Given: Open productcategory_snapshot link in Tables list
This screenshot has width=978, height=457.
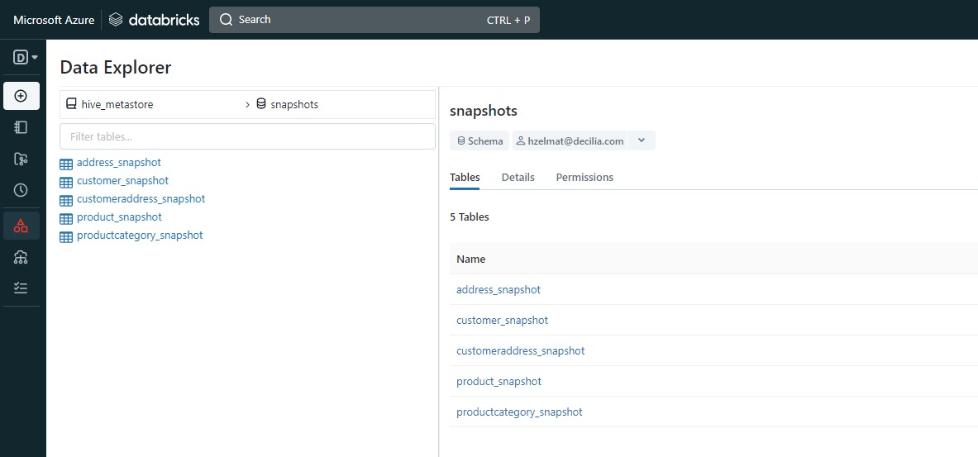Looking at the screenshot, I should click(x=519, y=412).
